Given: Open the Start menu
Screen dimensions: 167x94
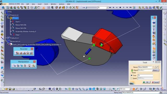Looking at the screenshot, I should pyautogui.click(x=5, y=4).
